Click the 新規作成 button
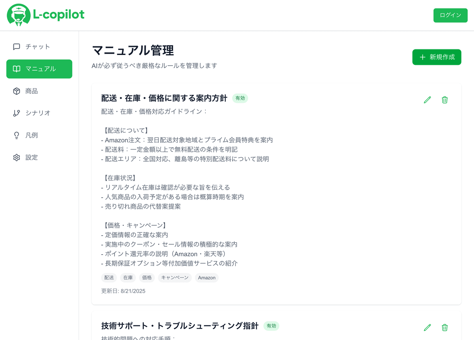474x340 pixels. [436, 57]
